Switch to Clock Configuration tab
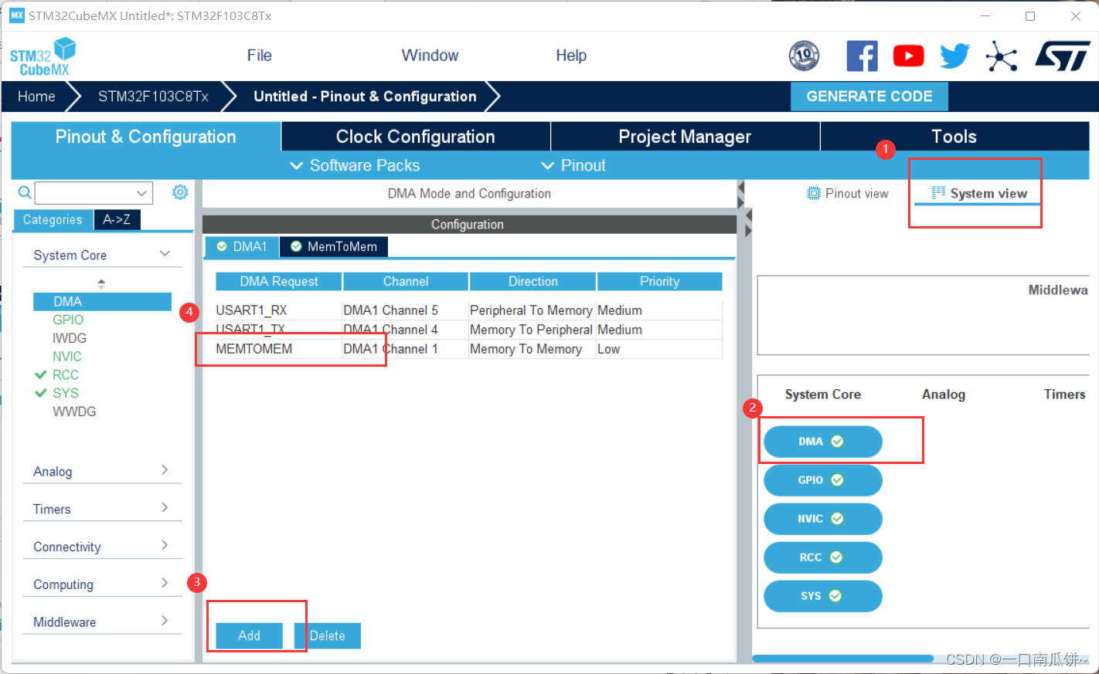 [x=416, y=137]
